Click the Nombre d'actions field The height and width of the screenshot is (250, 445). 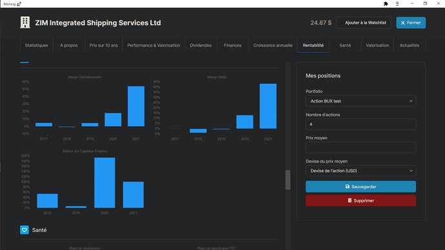tap(361, 124)
